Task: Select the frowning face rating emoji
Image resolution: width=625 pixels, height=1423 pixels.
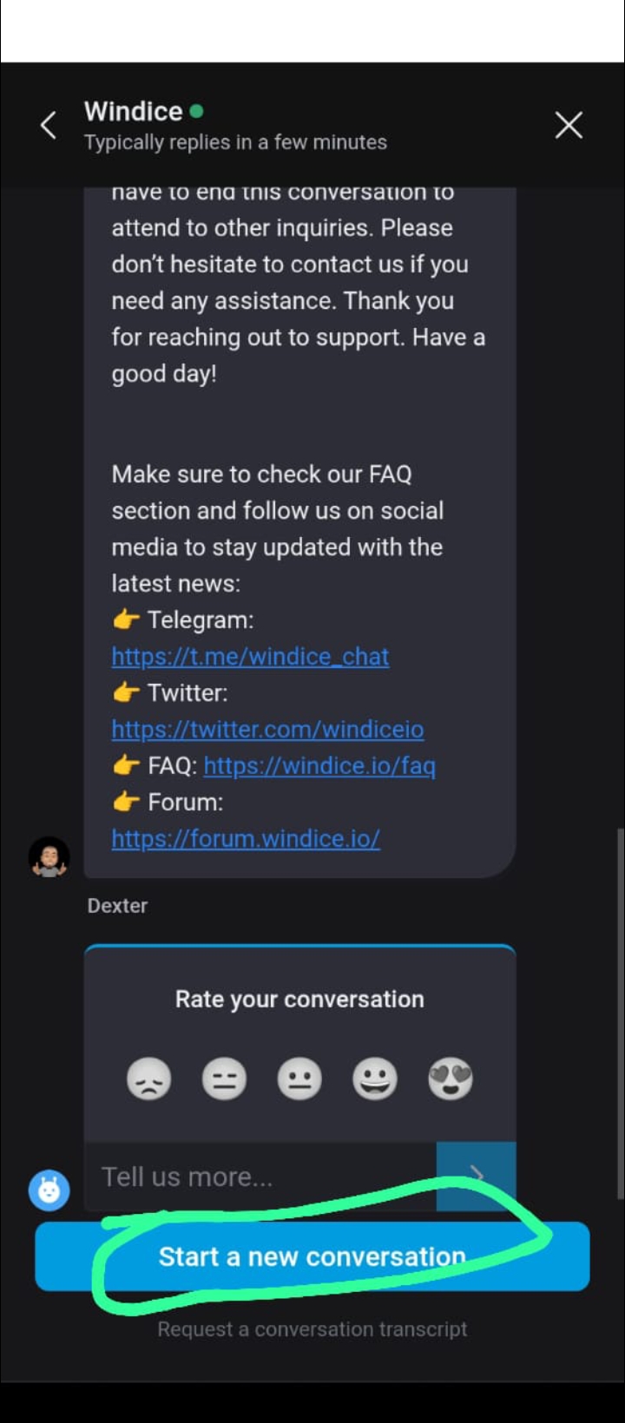Action: [x=149, y=1078]
